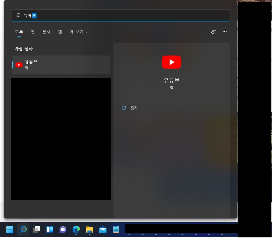The width and height of the screenshot is (272, 238).
Task: Switch to the 문서 tab
Action: coord(46,32)
